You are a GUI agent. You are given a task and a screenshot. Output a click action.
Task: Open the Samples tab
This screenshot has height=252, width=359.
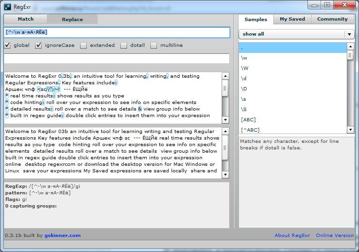pyautogui.click(x=256, y=20)
